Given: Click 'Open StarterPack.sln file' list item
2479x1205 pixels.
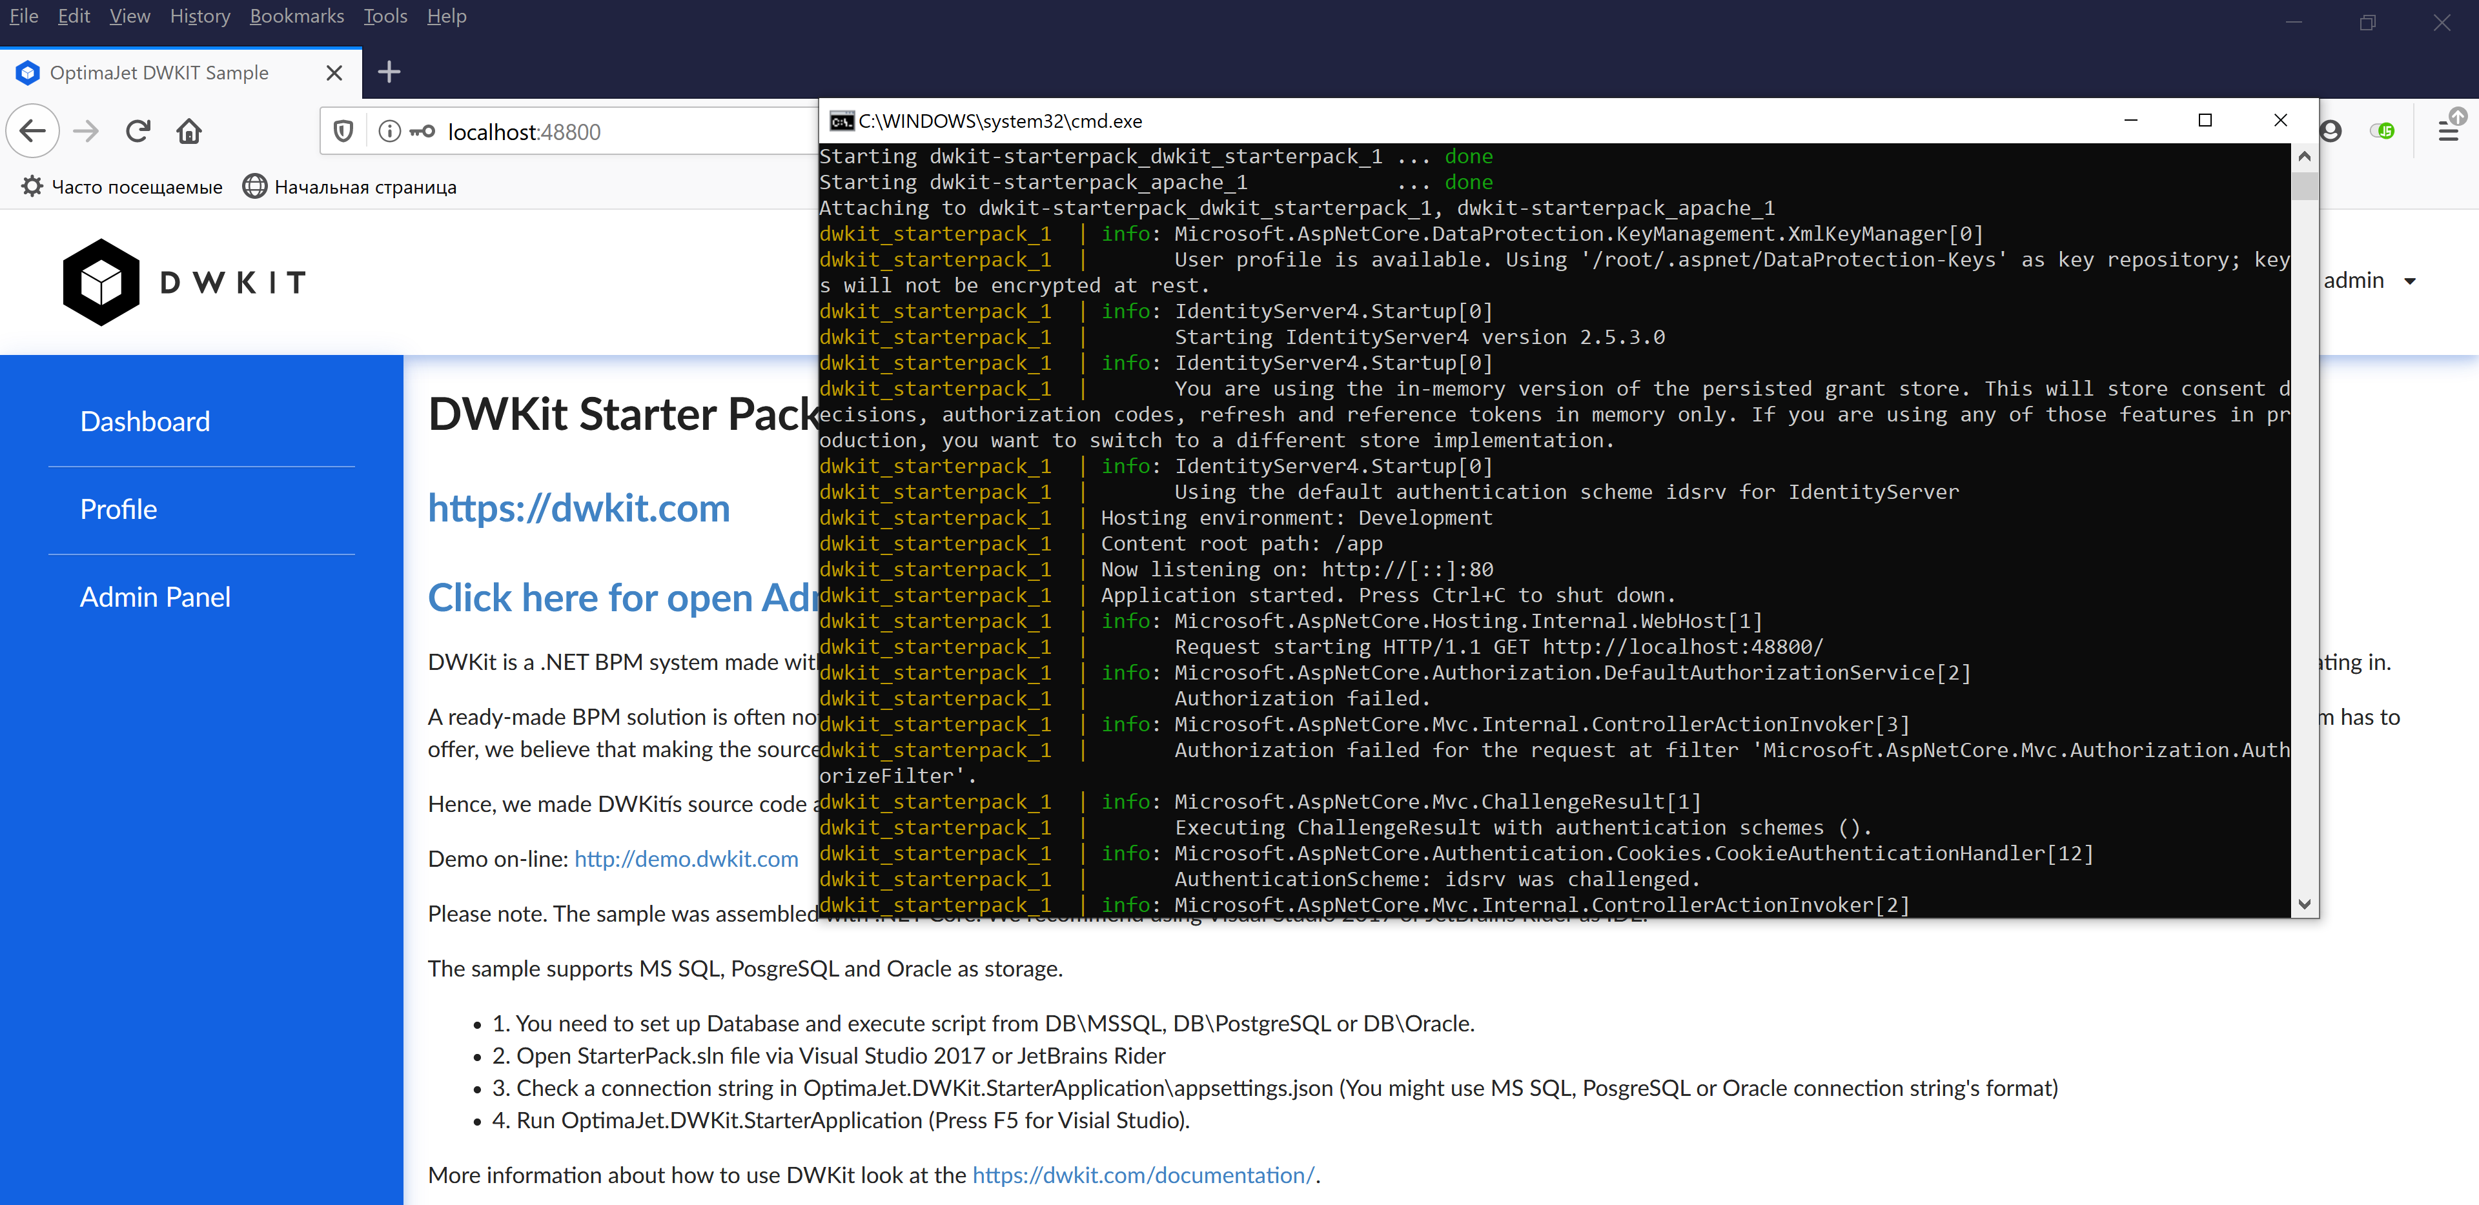Looking at the screenshot, I should (828, 1056).
